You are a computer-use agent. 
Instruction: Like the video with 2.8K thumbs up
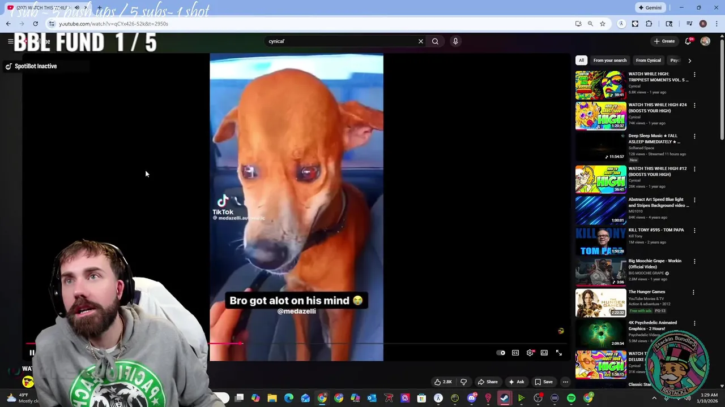pos(443,382)
